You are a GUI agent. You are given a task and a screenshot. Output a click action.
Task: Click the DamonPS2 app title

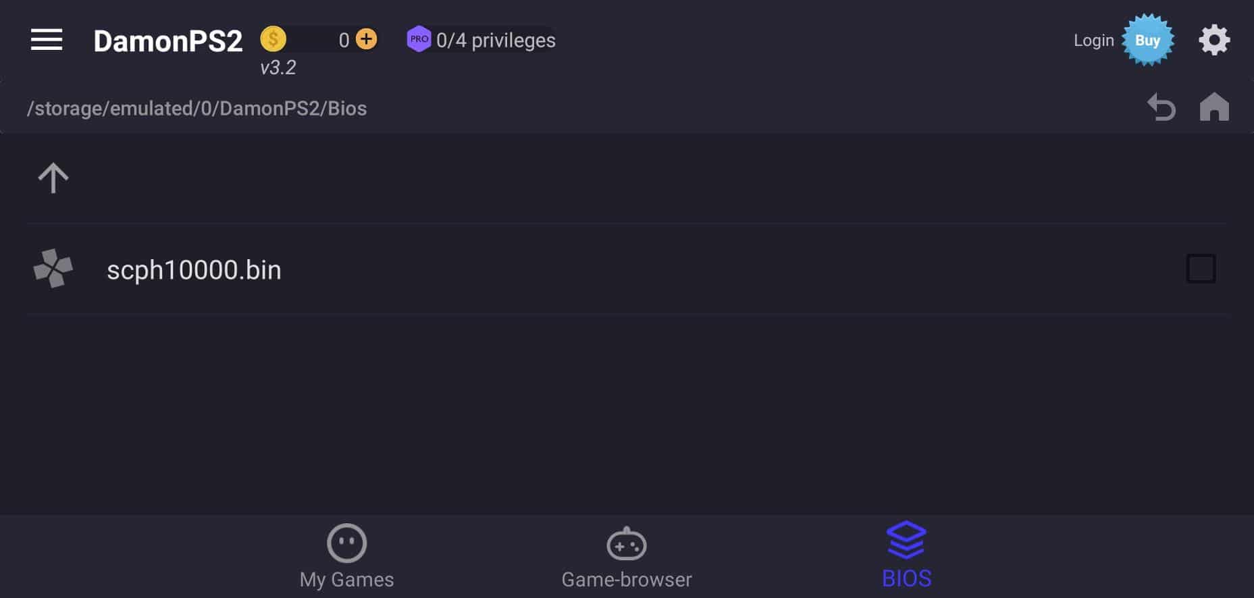(x=167, y=41)
